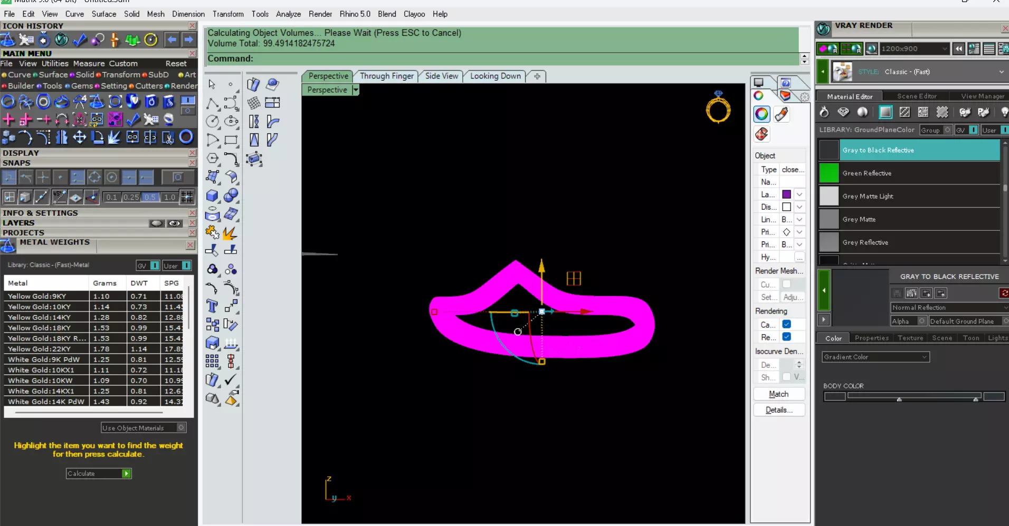The image size is (1009, 526).
Task: Click the Check objects checkmark icon
Action: 231,379
